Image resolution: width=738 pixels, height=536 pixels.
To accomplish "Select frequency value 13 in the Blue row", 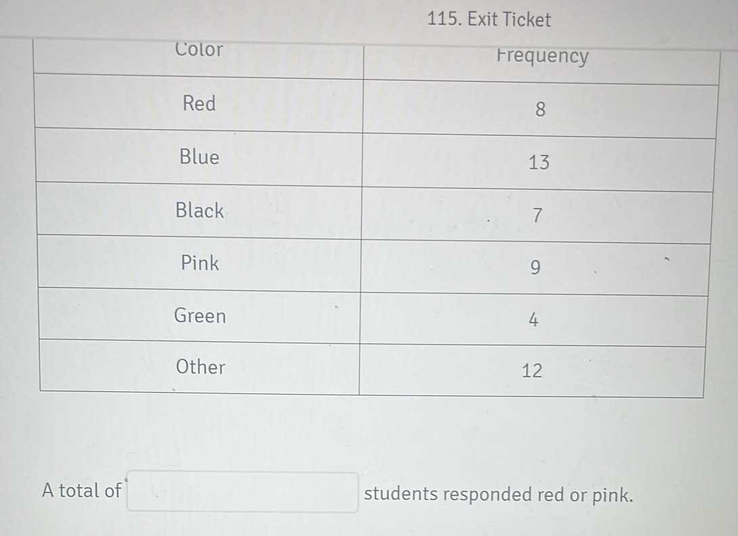I will coord(538,162).
